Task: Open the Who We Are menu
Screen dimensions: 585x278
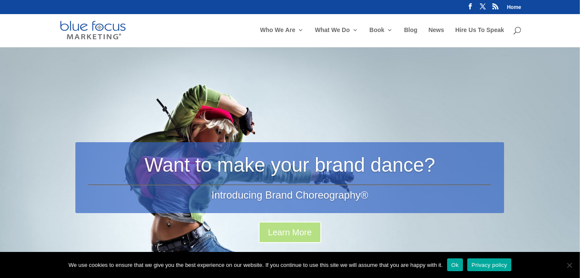Action: (278, 30)
